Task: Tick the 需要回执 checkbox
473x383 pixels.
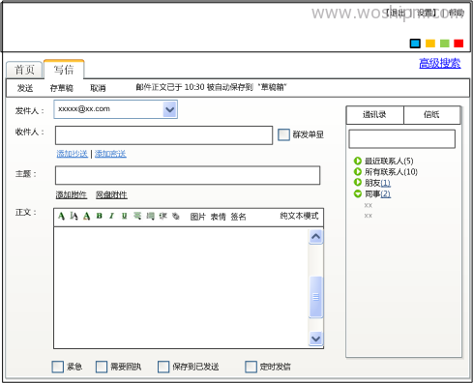Action: [x=102, y=367]
